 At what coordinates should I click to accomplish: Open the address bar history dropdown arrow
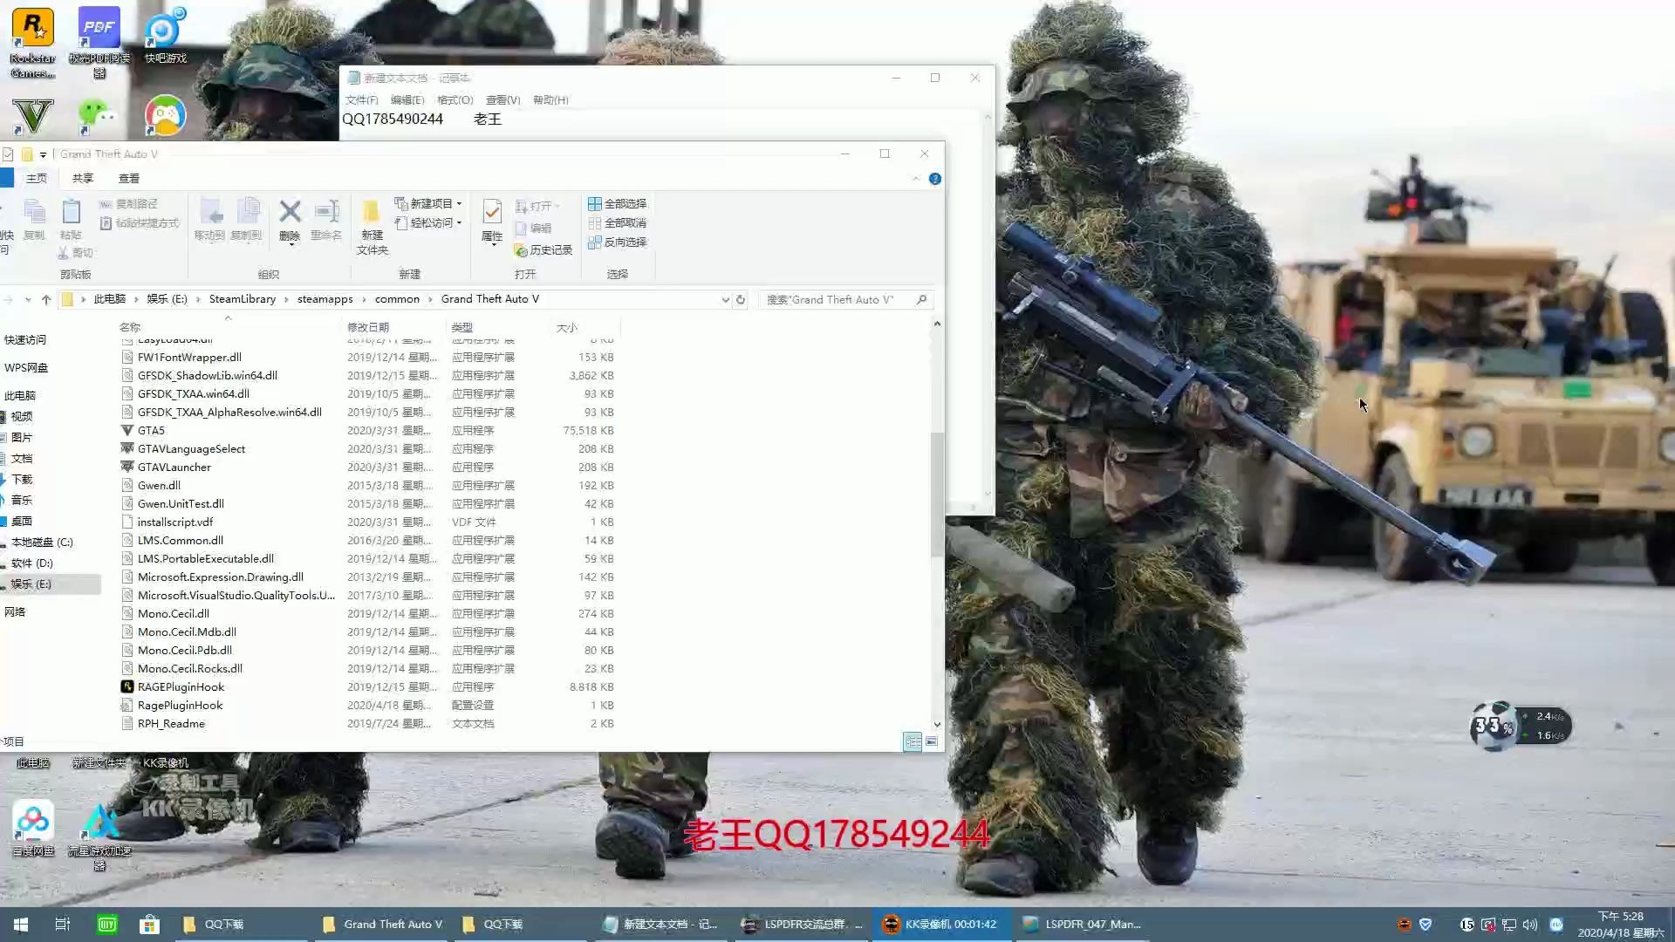pos(725,299)
